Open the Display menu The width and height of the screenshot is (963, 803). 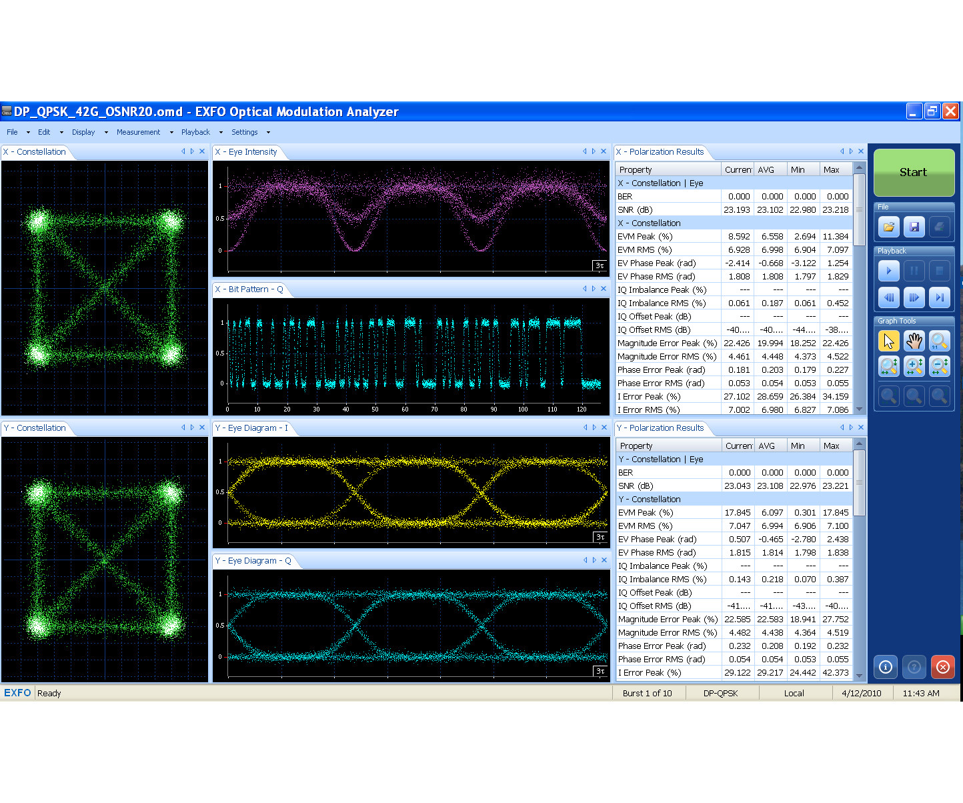click(83, 132)
